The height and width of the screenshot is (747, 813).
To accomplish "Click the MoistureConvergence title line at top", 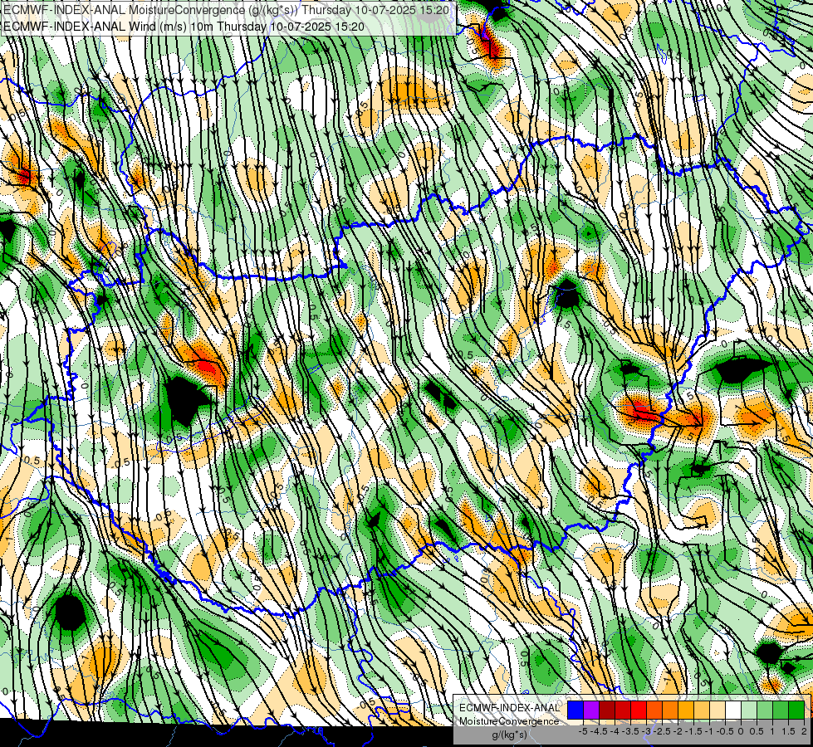I will 226,10.
